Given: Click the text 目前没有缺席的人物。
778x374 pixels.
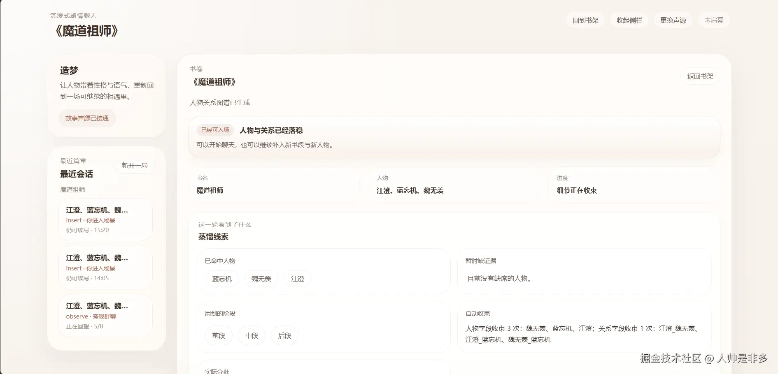Looking at the screenshot, I should (501, 279).
